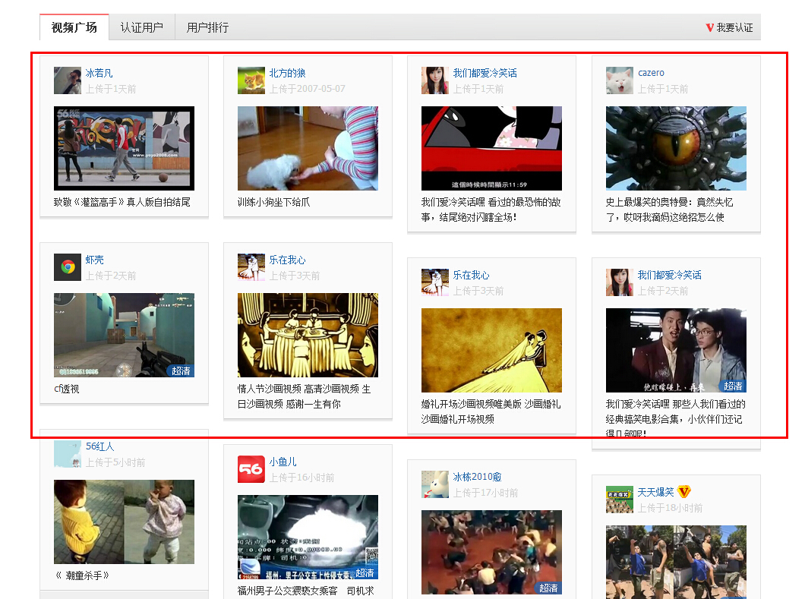Open the 潮童杀手 toddlers video thumbnail
This screenshot has height=599, width=805.
click(124, 522)
